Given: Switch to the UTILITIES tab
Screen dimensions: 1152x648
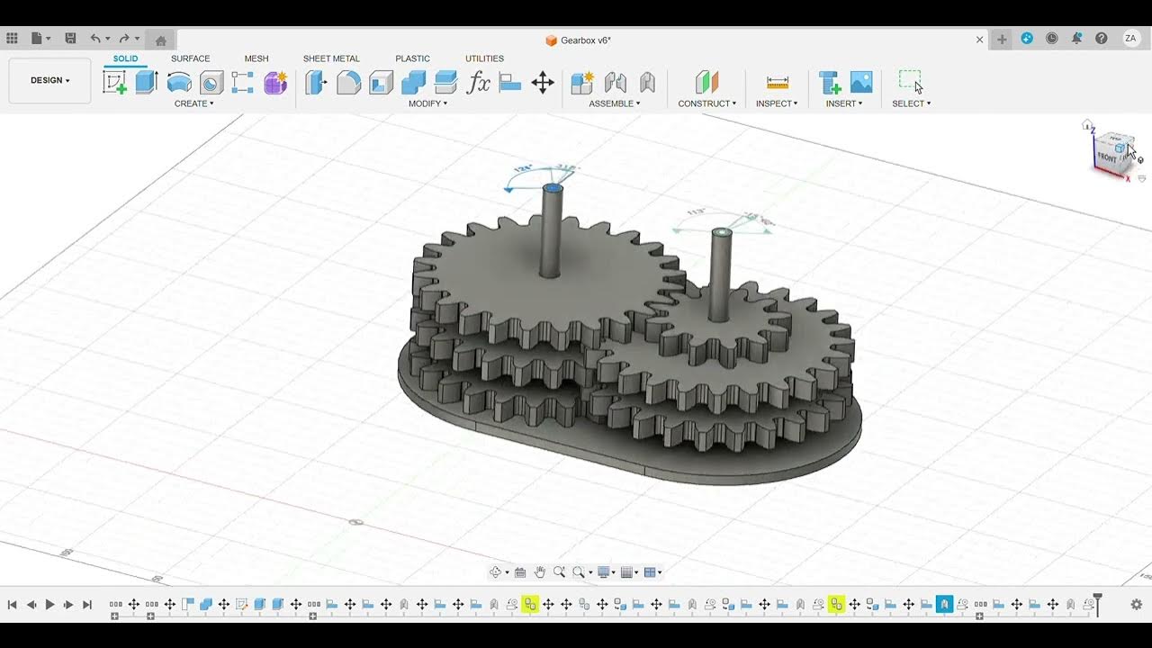Looking at the screenshot, I should coord(484,58).
